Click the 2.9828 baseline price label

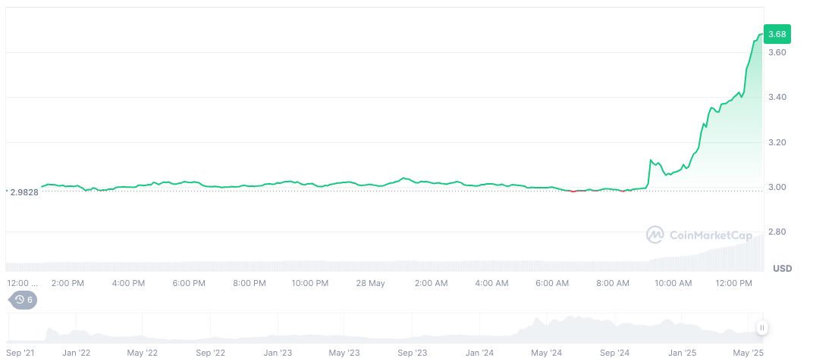pos(24,192)
